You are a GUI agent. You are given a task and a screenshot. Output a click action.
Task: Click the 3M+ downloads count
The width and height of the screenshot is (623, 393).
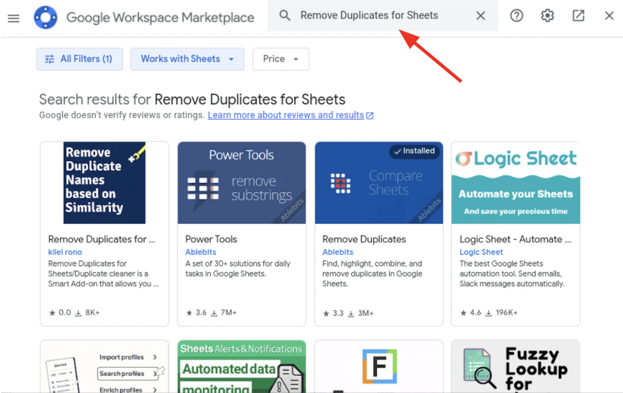(361, 313)
